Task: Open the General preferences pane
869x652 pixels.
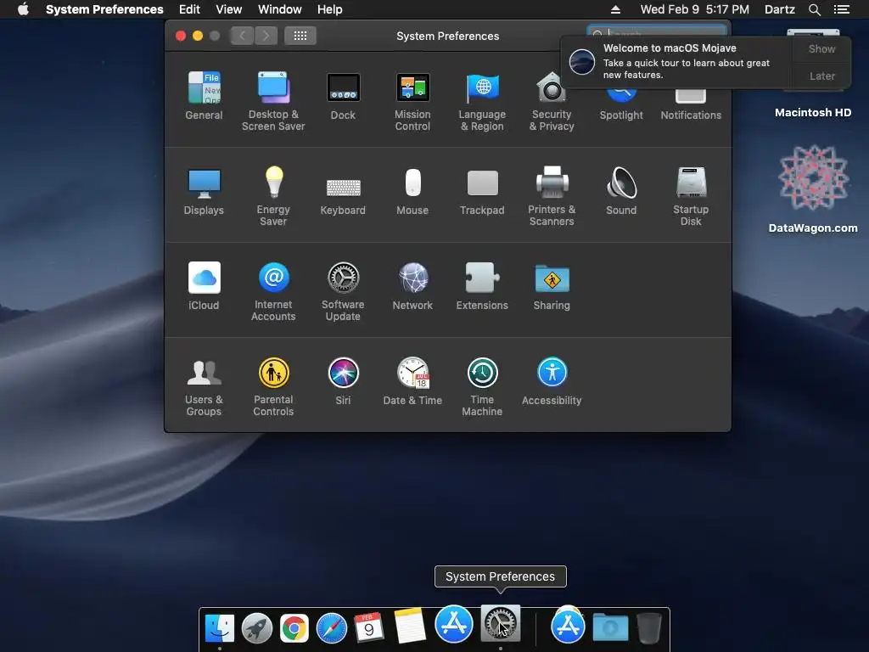Action: [x=204, y=95]
